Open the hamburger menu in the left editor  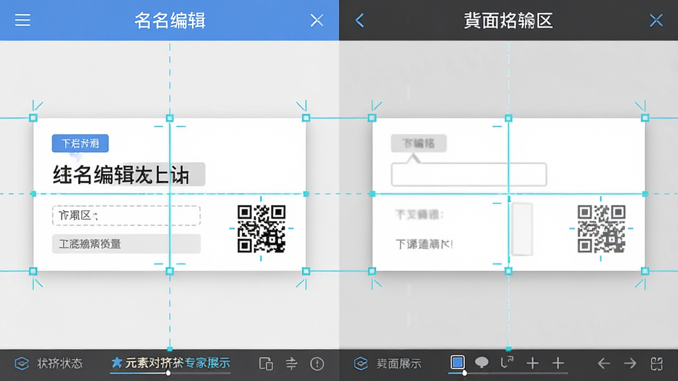(23, 20)
